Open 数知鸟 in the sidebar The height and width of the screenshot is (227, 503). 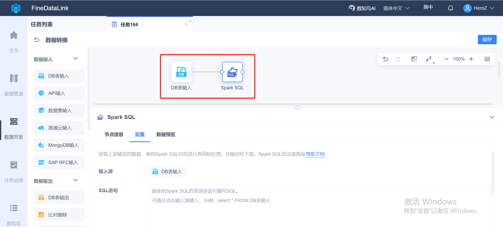point(14,215)
